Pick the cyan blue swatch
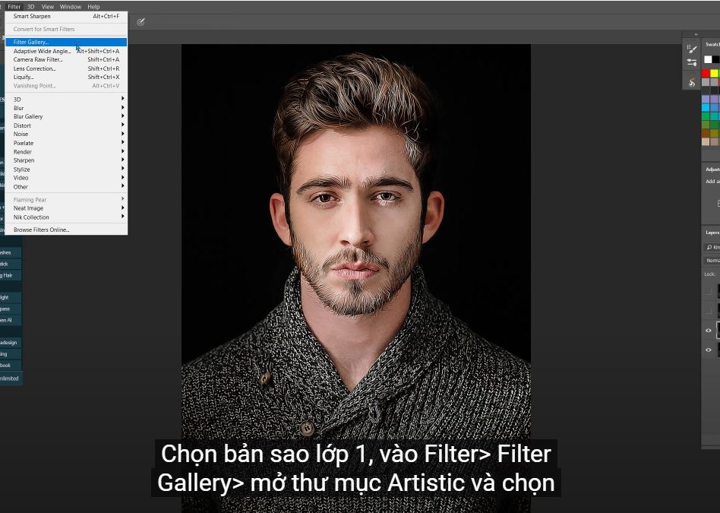 coord(706,107)
